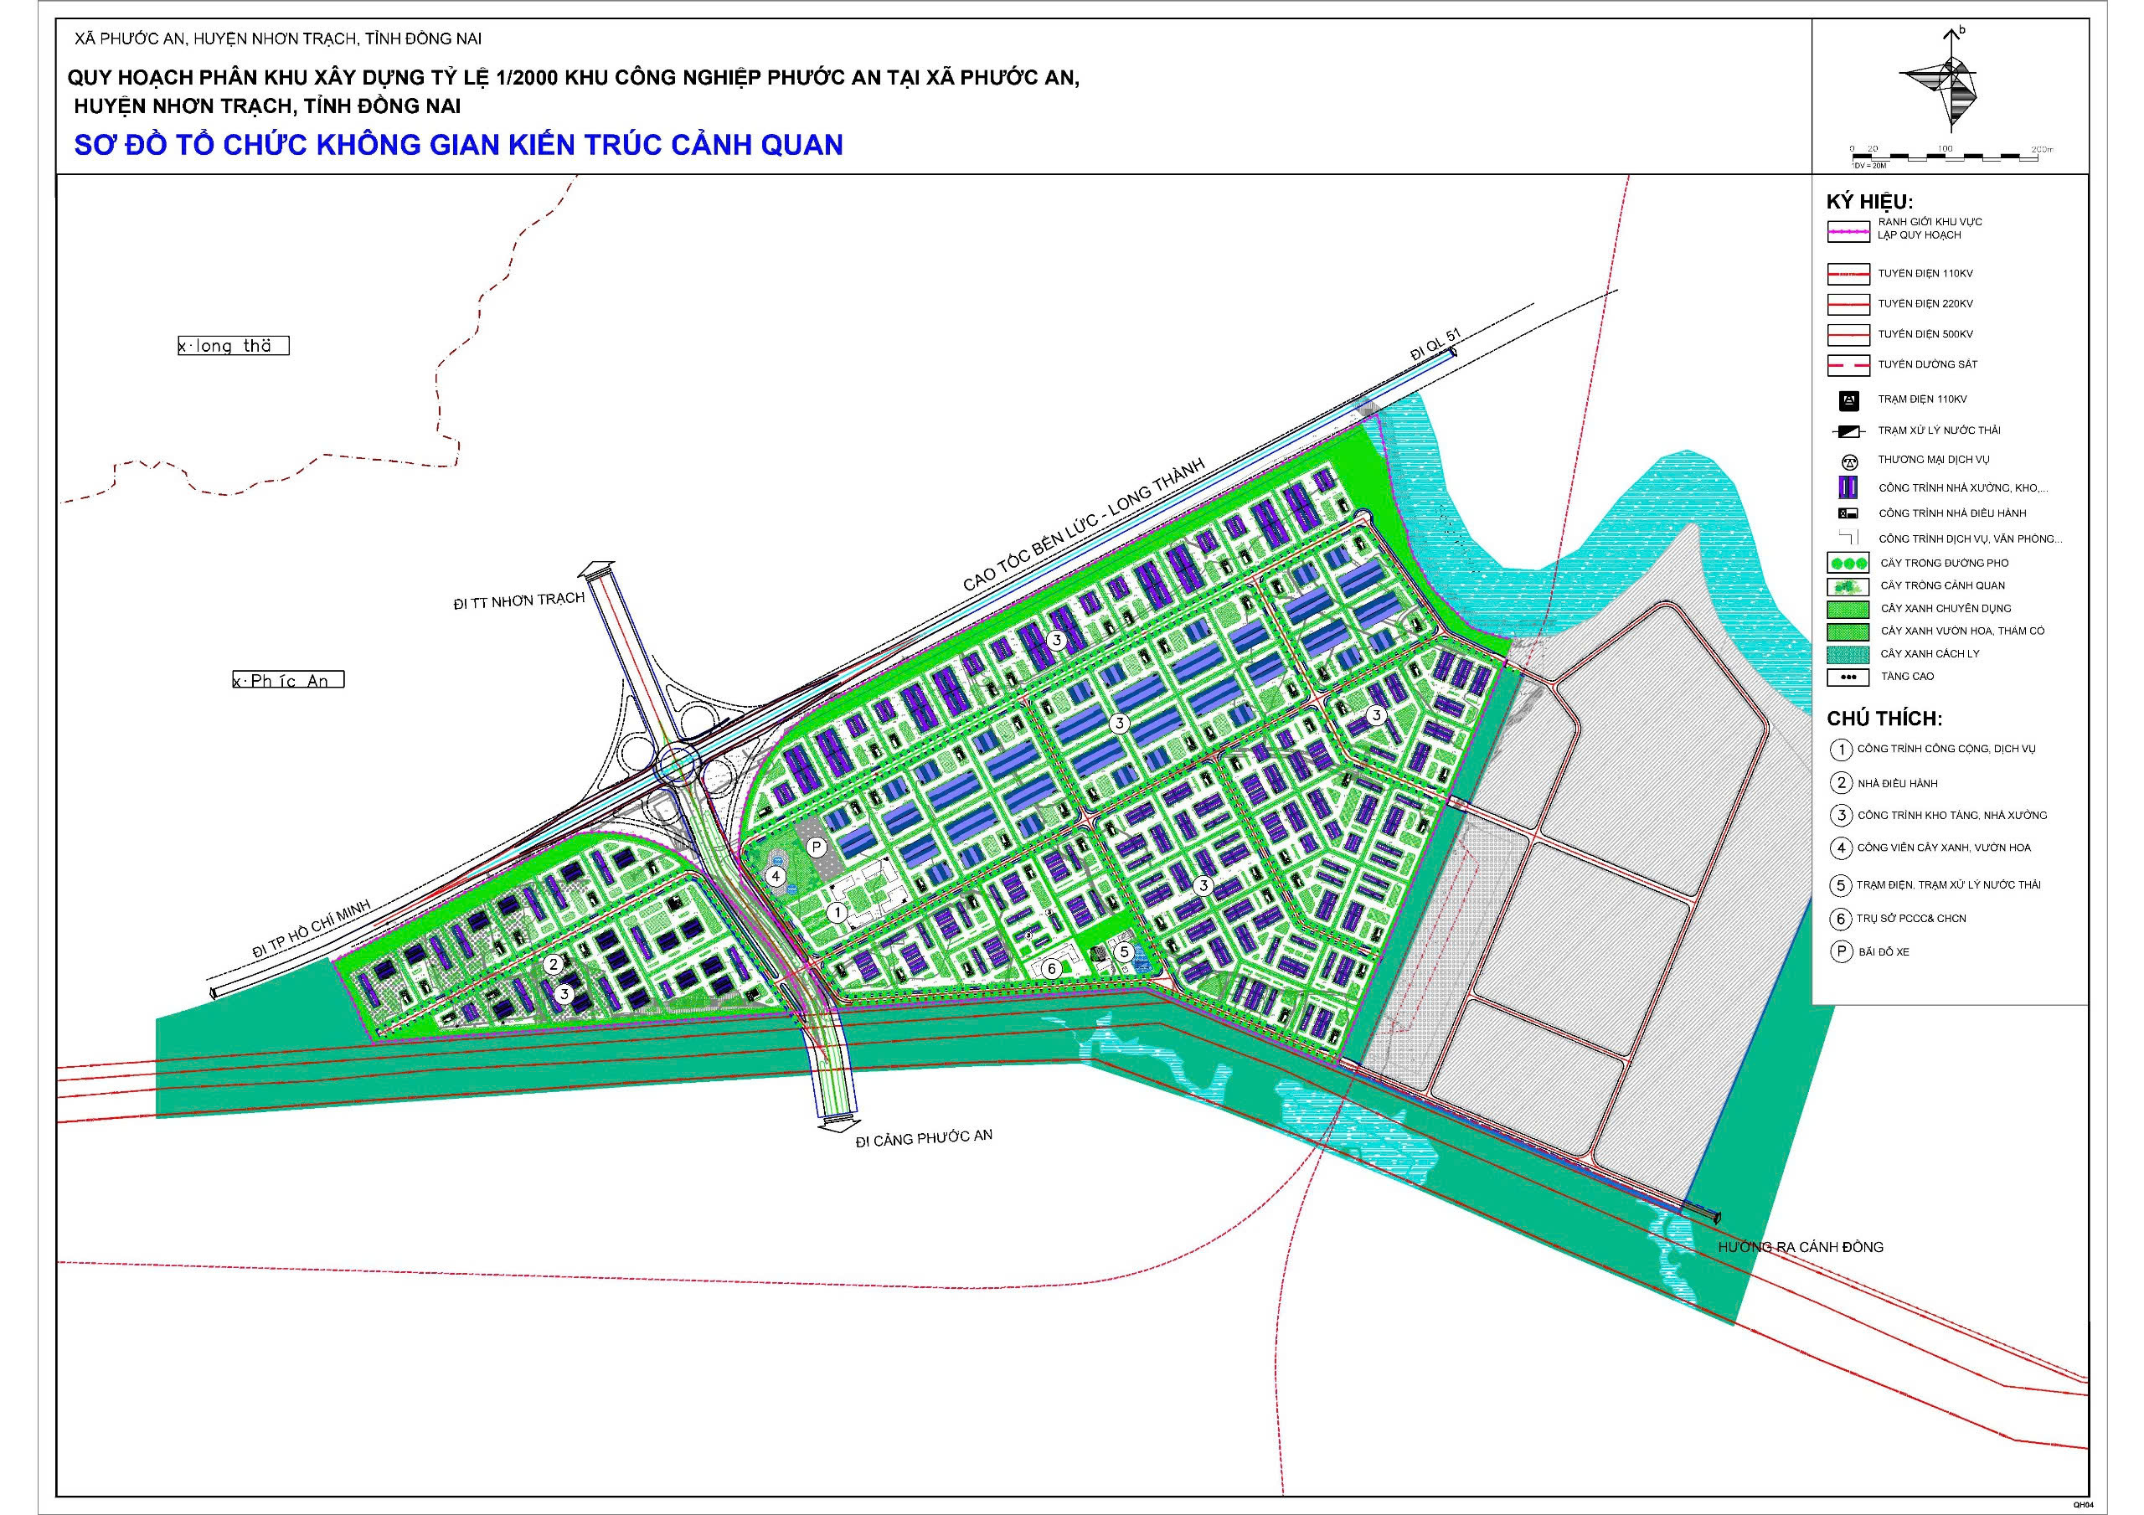
Task: Click the 'x Phíc An' label box
Action: point(287,681)
